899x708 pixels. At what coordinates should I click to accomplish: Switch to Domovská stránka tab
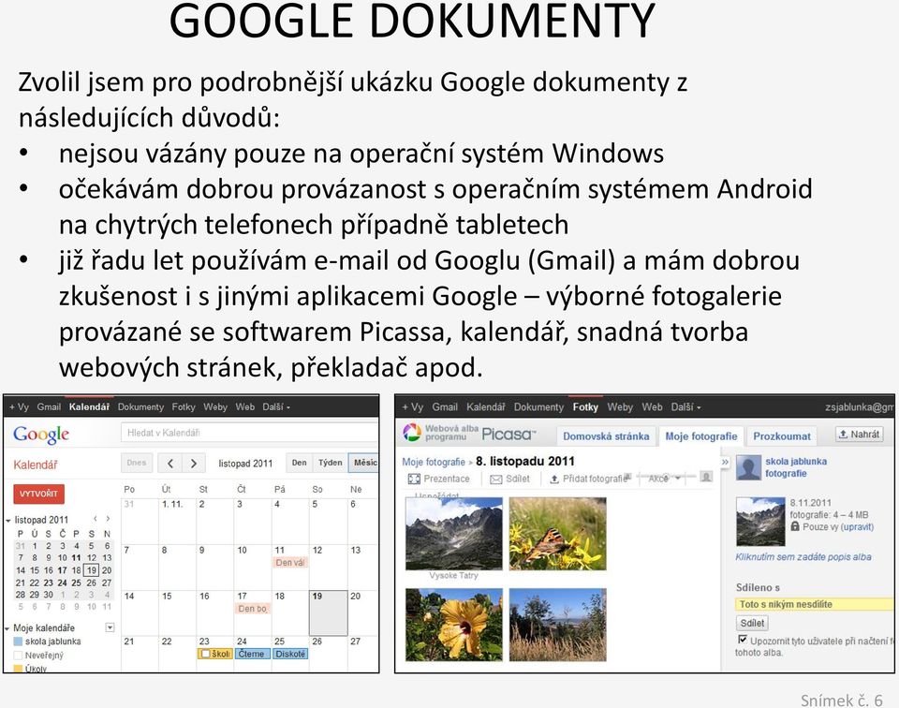click(x=606, y=435)
